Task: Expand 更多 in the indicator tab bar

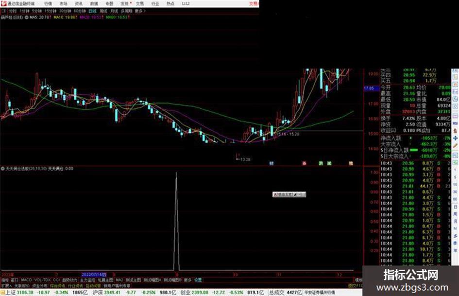Action: [187, 280]
